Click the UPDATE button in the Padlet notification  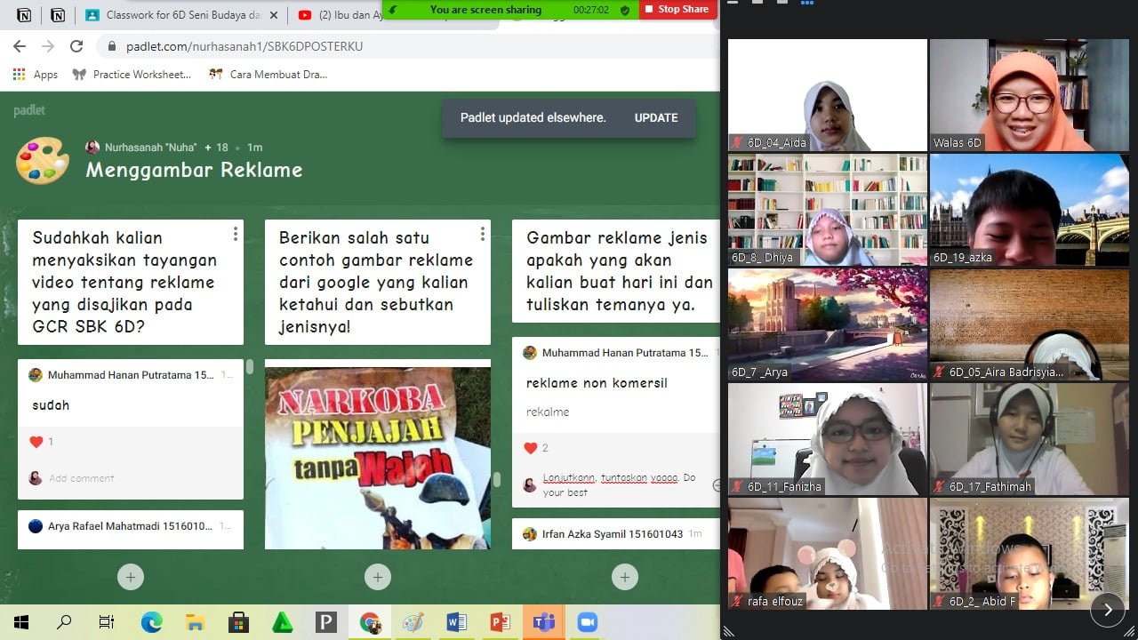click(655, 117)
